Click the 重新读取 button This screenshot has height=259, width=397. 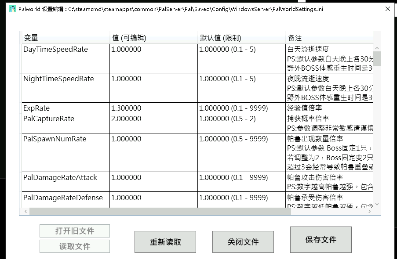click(x=165, y=242)
